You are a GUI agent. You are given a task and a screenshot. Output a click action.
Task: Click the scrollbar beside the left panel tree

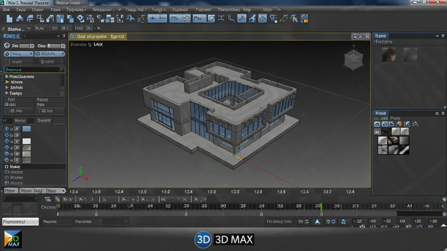tap(62, 85)
